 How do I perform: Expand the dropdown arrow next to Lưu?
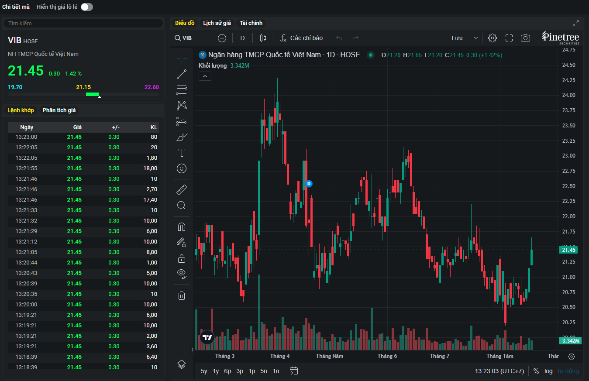[476, 38]
